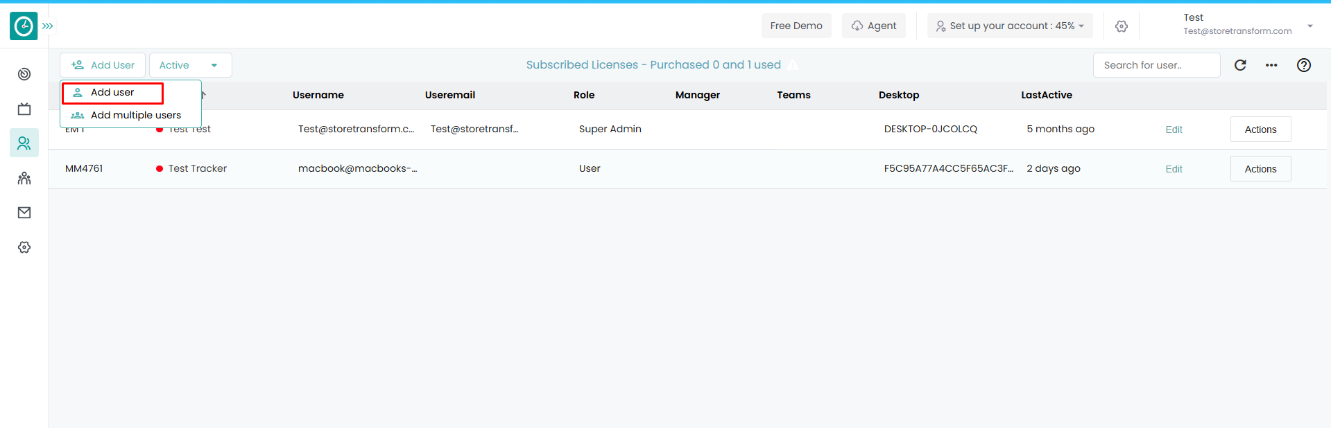This screenshot has height=428, width=1331.
Task: Sort by the Manager column header
Action: tap(698, 95)
